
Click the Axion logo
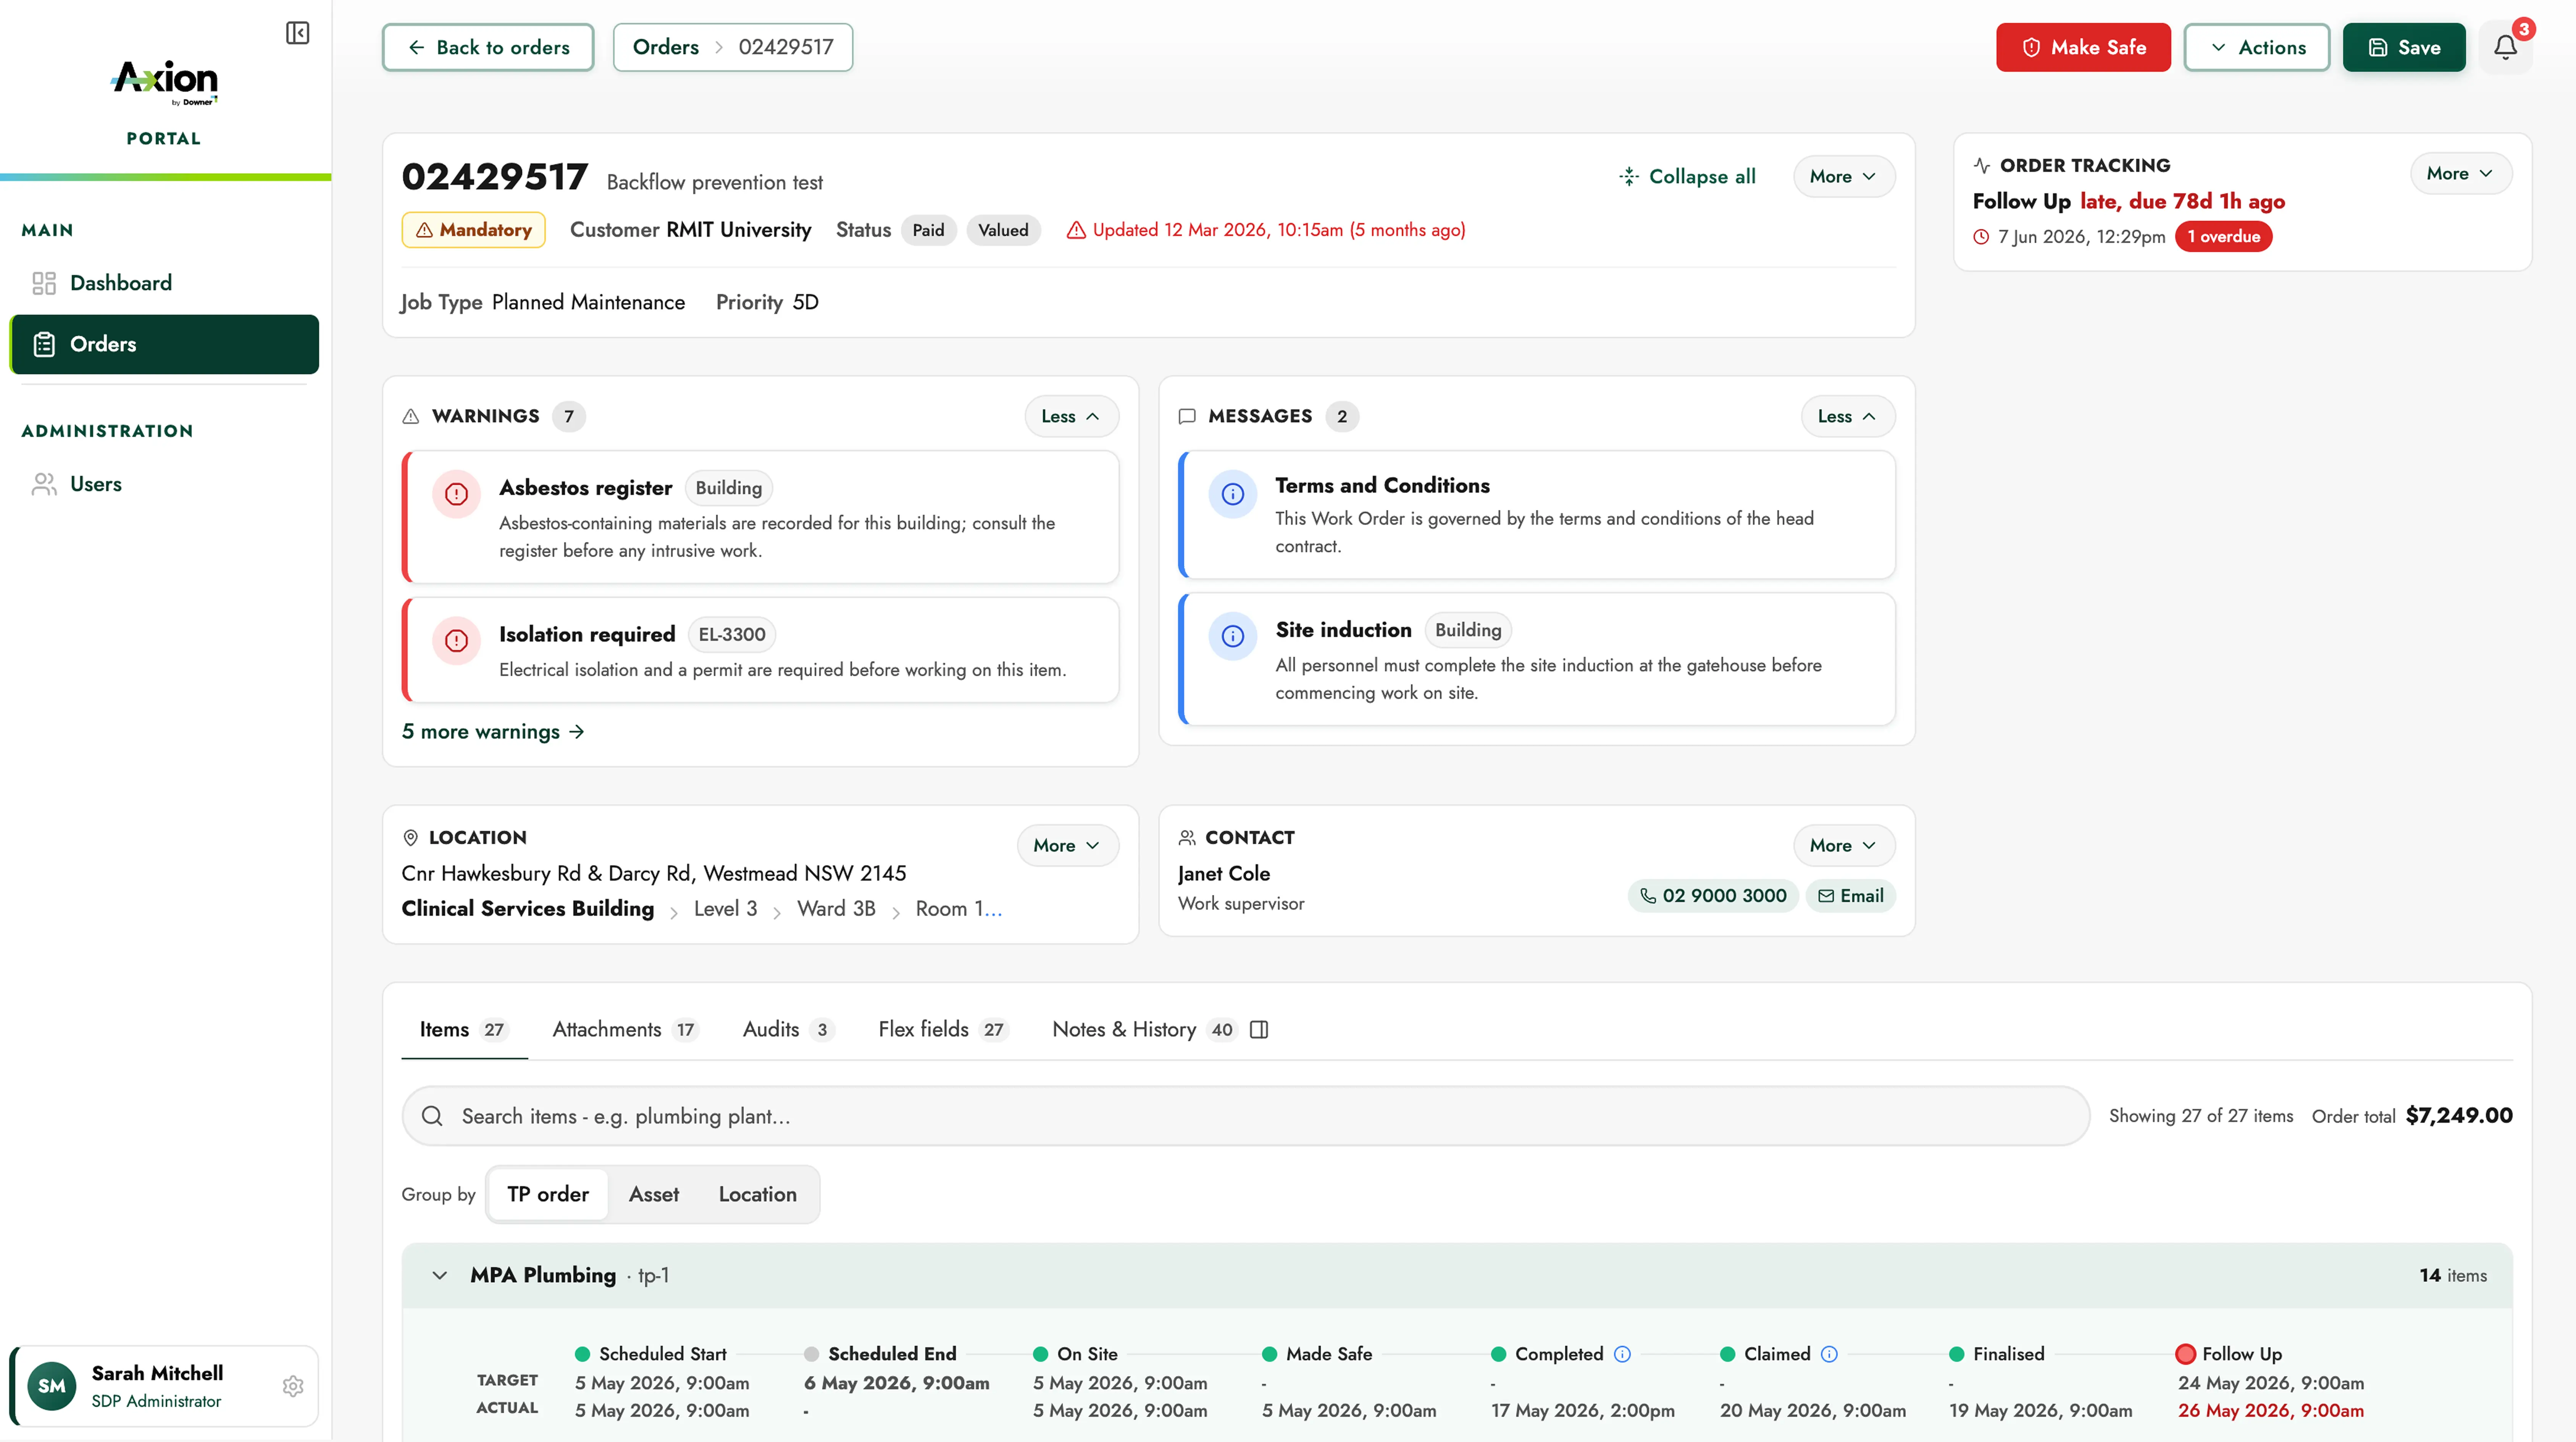[164, 82]
